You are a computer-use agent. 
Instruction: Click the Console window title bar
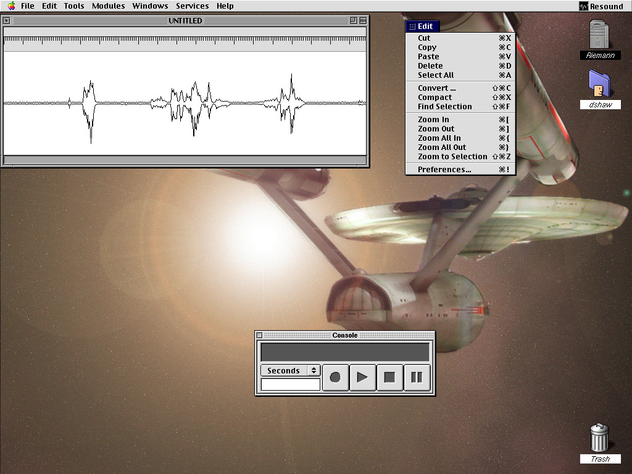345,335
